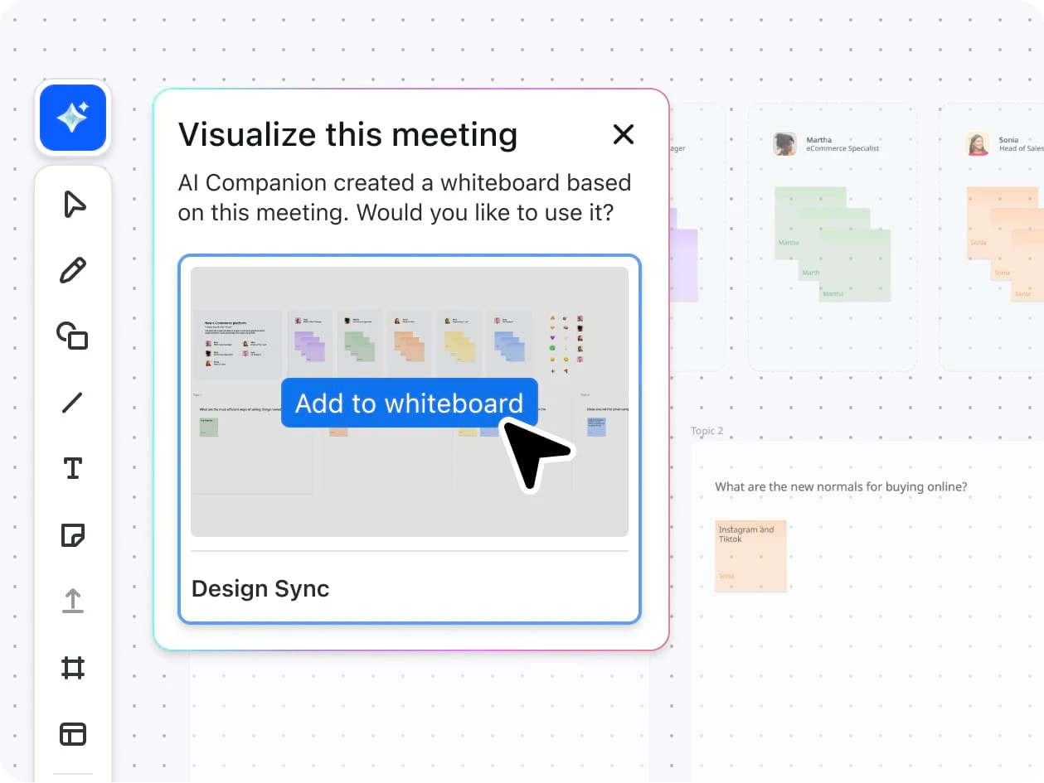Select the pointer selection tool
The height and width of the screenshot is (783, 1044).
[74, 204]
